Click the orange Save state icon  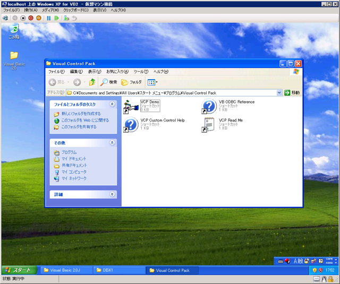pos(39,18)
